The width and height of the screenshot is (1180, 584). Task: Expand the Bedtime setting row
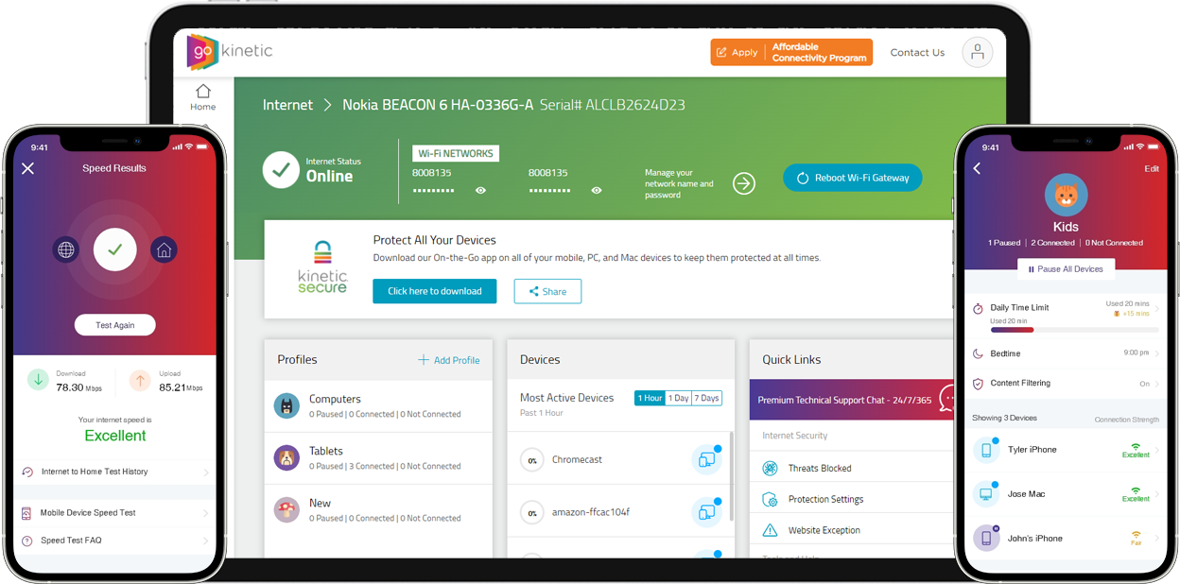1066,353
